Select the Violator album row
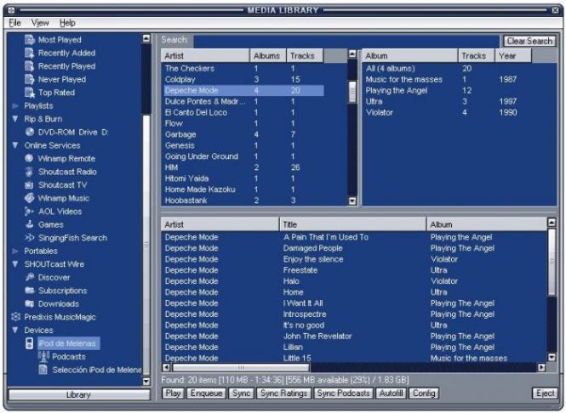The image size is (566, 413). (x=448, y=112)
